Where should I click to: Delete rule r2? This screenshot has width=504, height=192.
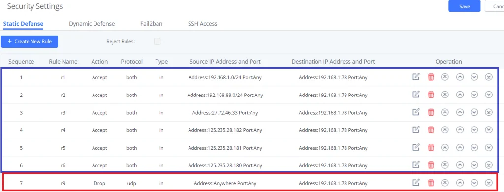(x=431, y=95)
